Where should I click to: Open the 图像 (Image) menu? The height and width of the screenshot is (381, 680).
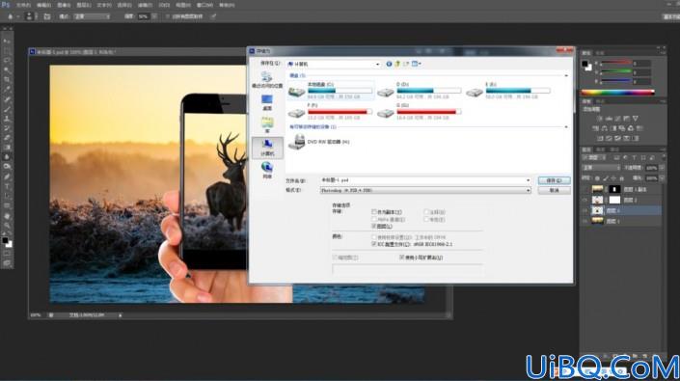(64, 5)
